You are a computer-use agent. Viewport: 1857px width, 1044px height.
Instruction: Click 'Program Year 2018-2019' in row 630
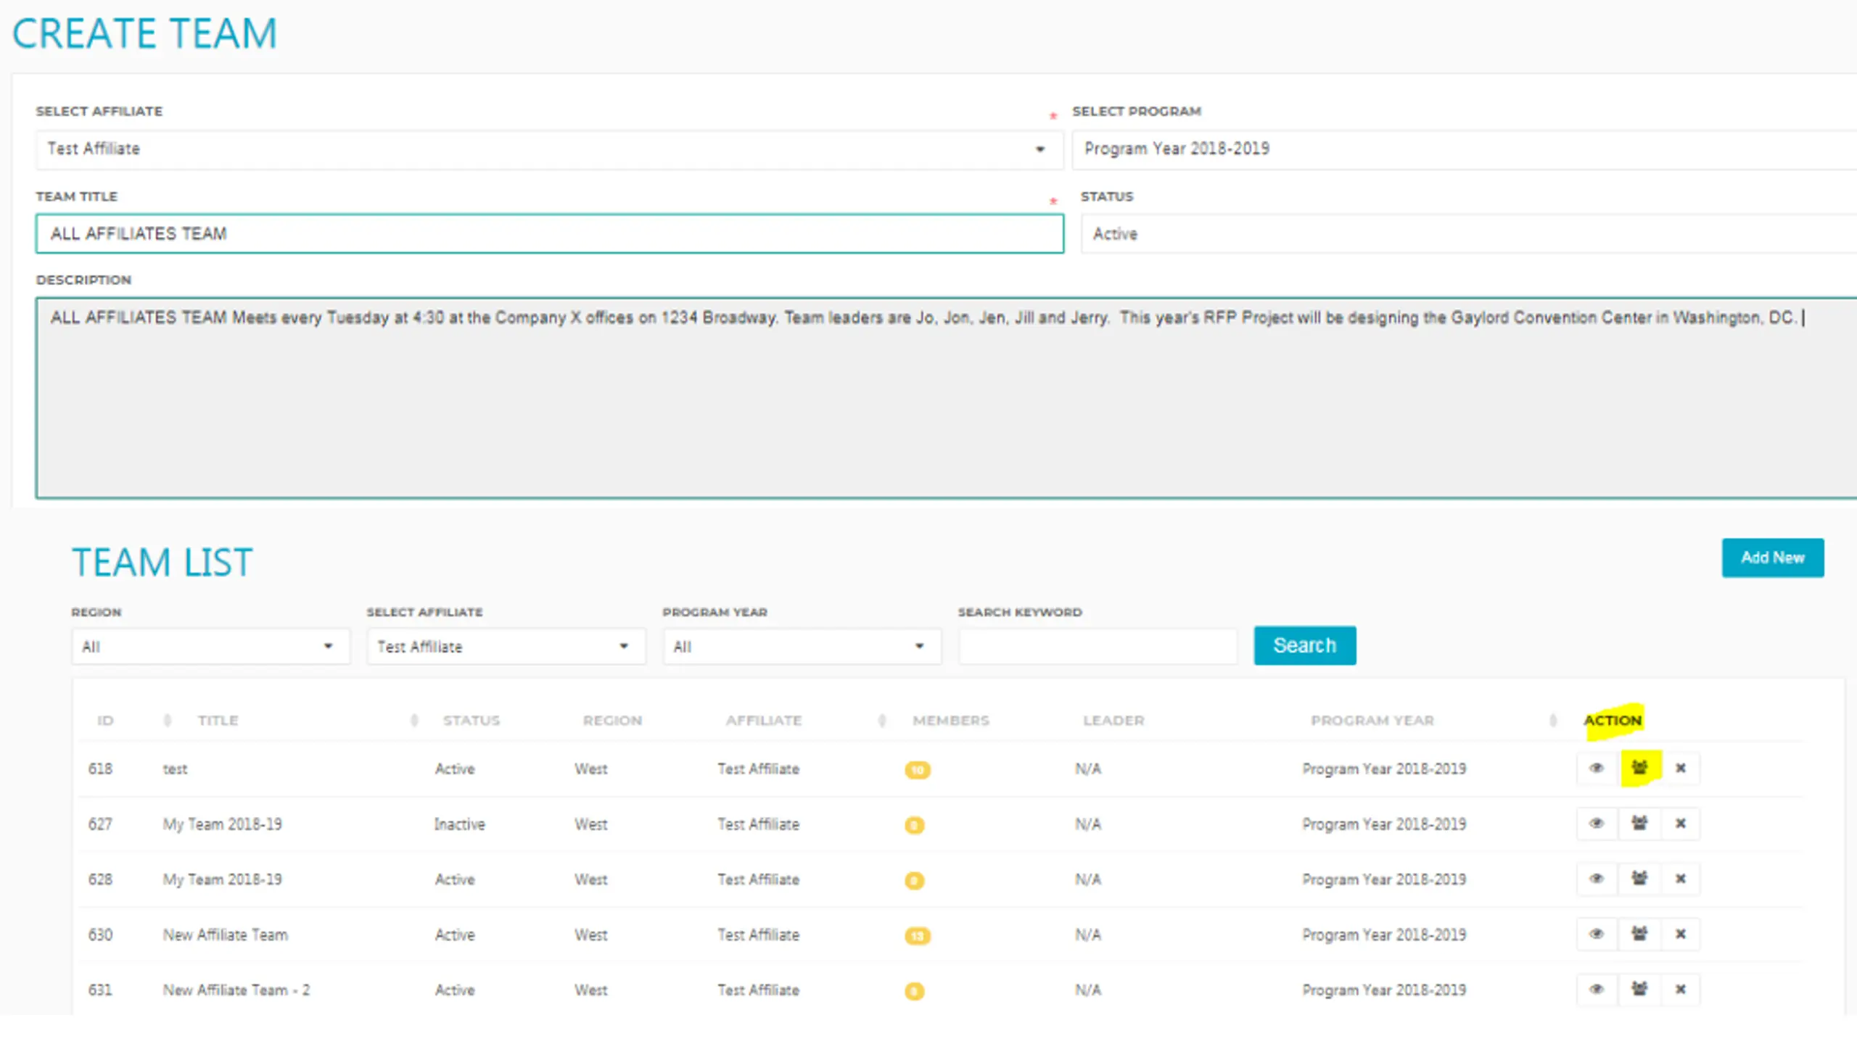[1384, 935]
